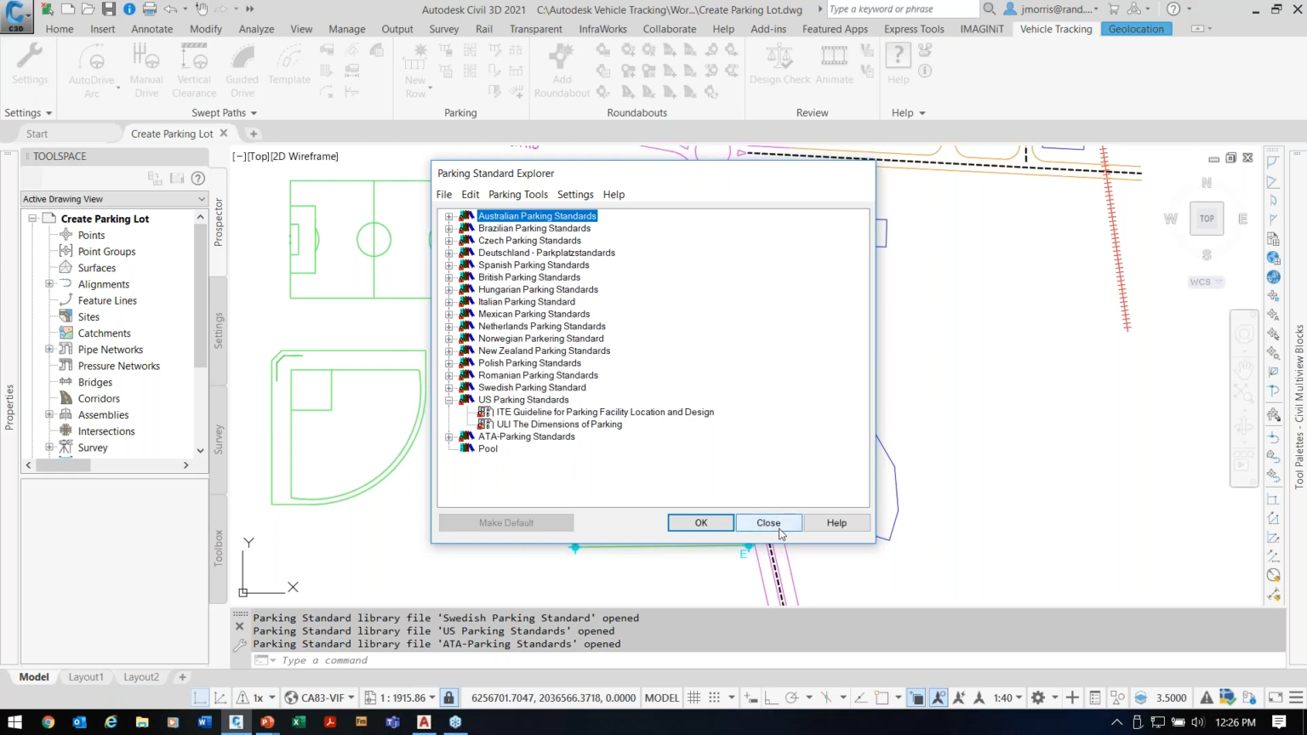Click the command line input field

[x=766, y=660]
